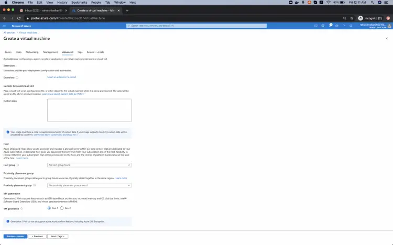393x245 pixels.
Task: Select Gen 2 VM generation
Action: pos(62,208)
